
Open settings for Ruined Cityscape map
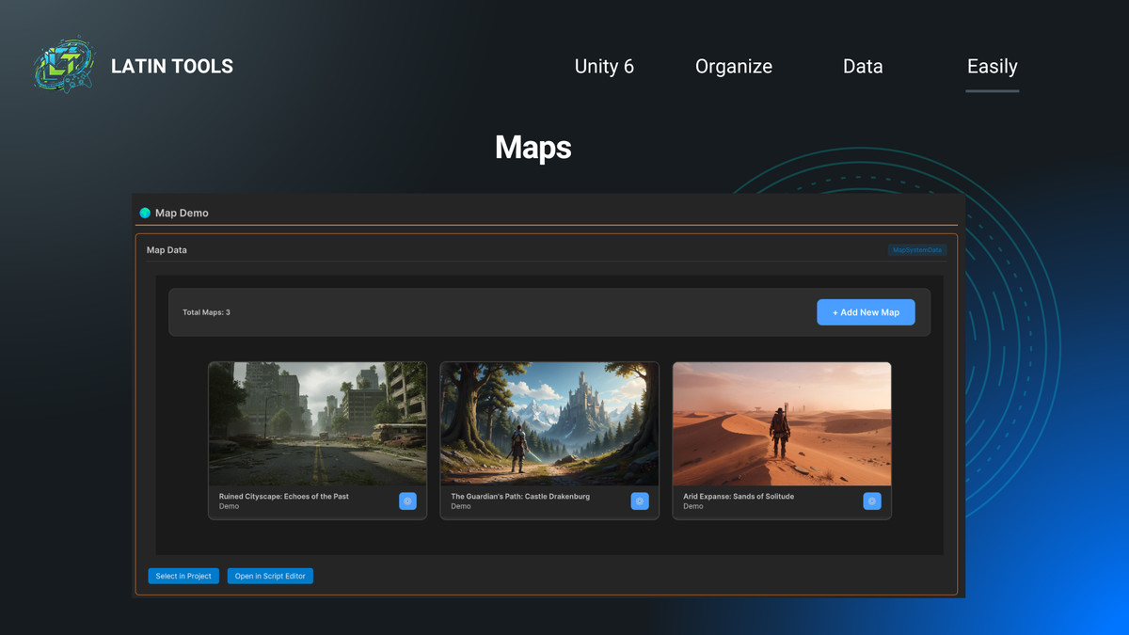tap(407, 500)
